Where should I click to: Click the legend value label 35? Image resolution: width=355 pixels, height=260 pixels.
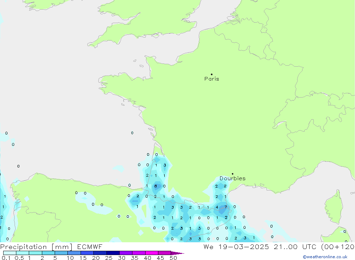click(135, 258)
